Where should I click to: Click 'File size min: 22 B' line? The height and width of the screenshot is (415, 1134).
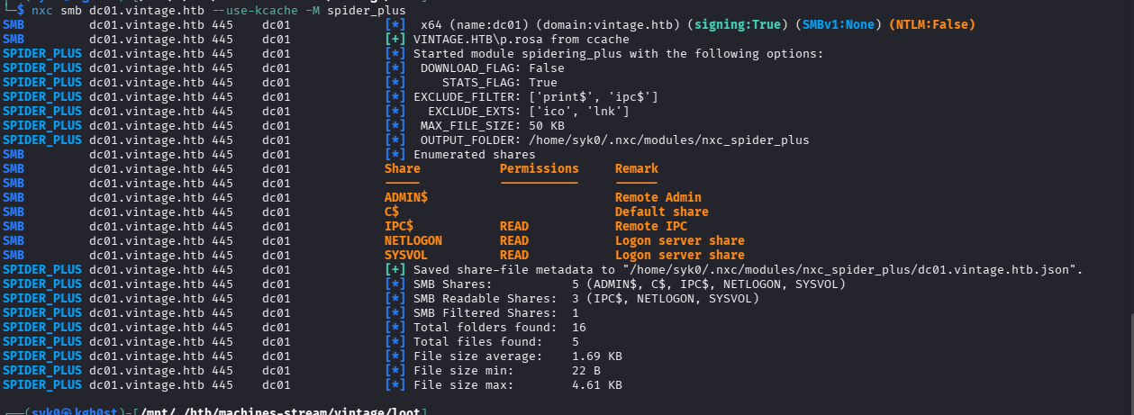click(507, 370)
